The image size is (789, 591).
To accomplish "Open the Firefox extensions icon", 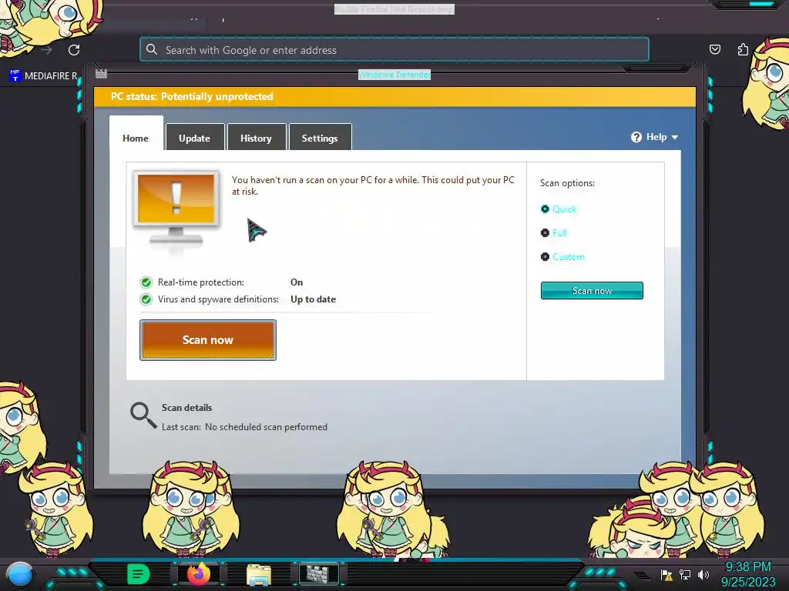I will click(x=743, y=49).
